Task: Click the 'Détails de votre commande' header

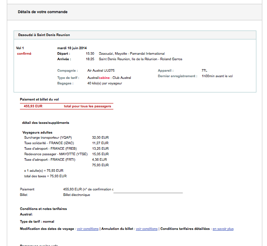Action: [42, 12]
